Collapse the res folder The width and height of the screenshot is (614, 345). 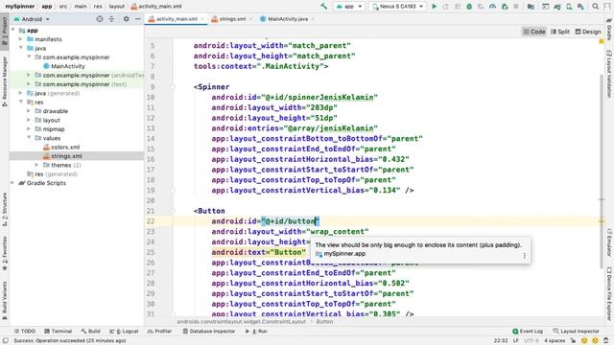pyautogui.click(x=21, y=103)
